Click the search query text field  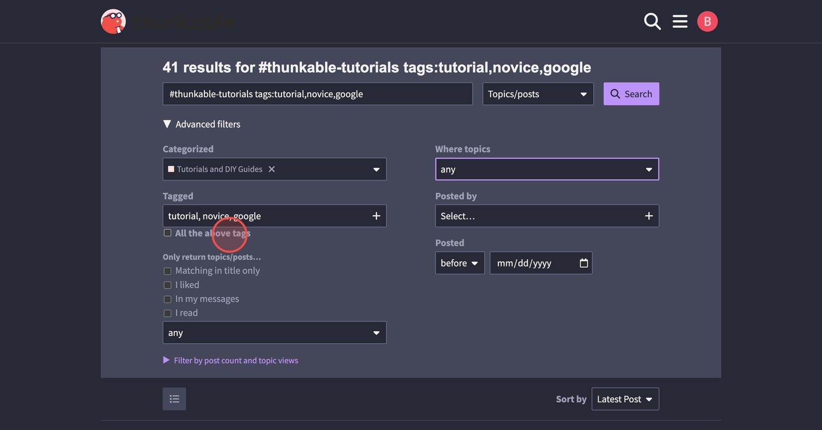317,94
